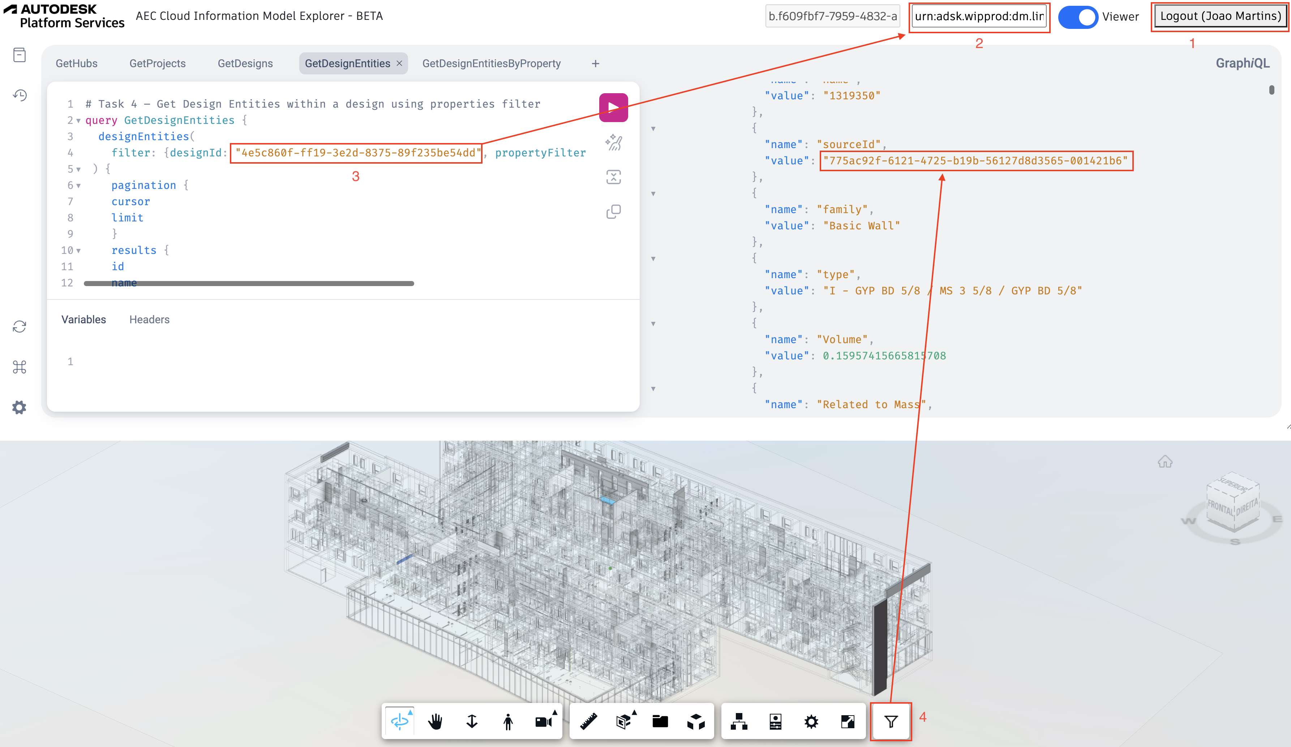Click the Merge fragments icon
The height and width of the screenshot is (747, 1291).
point(613,177)
